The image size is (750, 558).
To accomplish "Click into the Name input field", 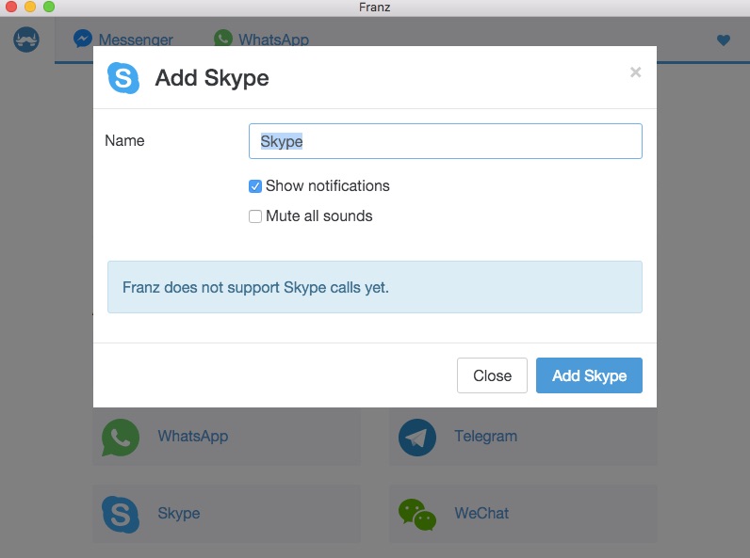I will pos(446,141).
